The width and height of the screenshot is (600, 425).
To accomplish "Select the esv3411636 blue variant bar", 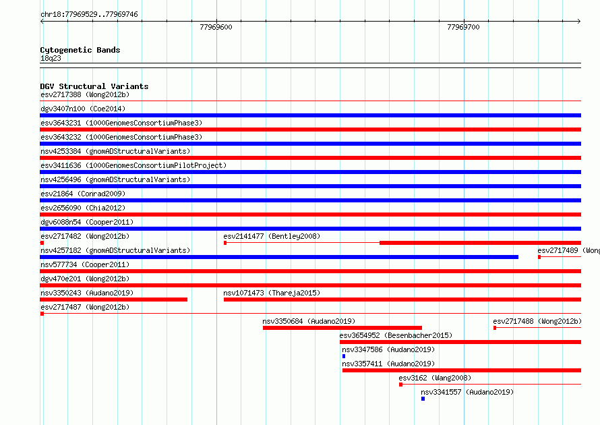I will click(310, 172).
